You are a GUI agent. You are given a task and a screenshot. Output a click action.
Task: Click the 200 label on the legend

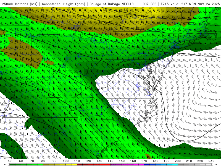point(178,161)
